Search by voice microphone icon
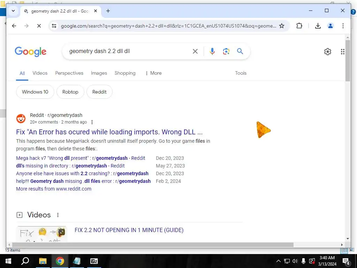Image resolution: width=357 pixels, height=268 pixels. [x=212, y=51]
